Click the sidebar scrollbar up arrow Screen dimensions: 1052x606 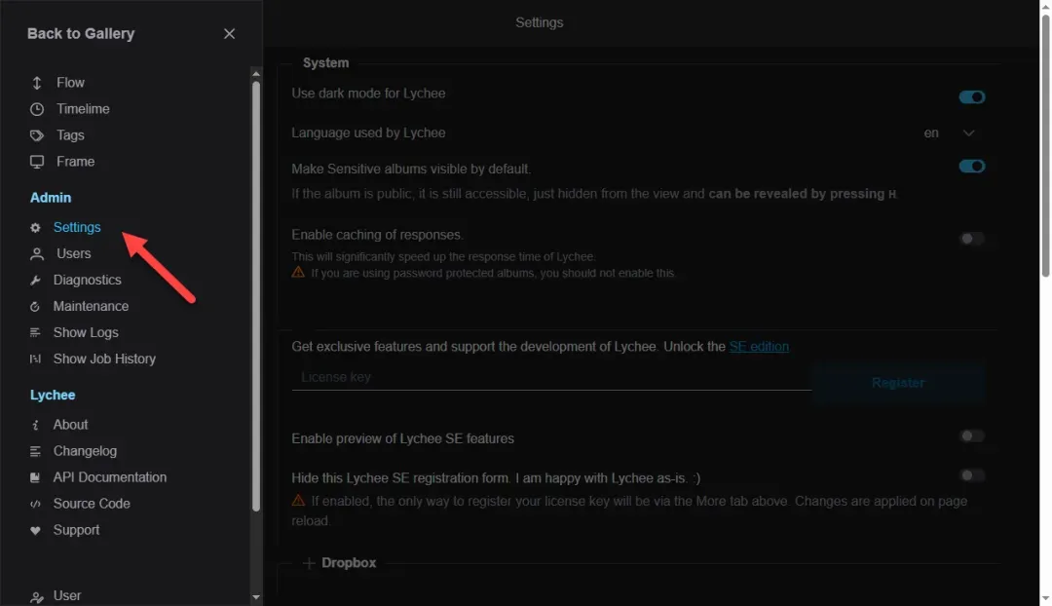(255, 72)
